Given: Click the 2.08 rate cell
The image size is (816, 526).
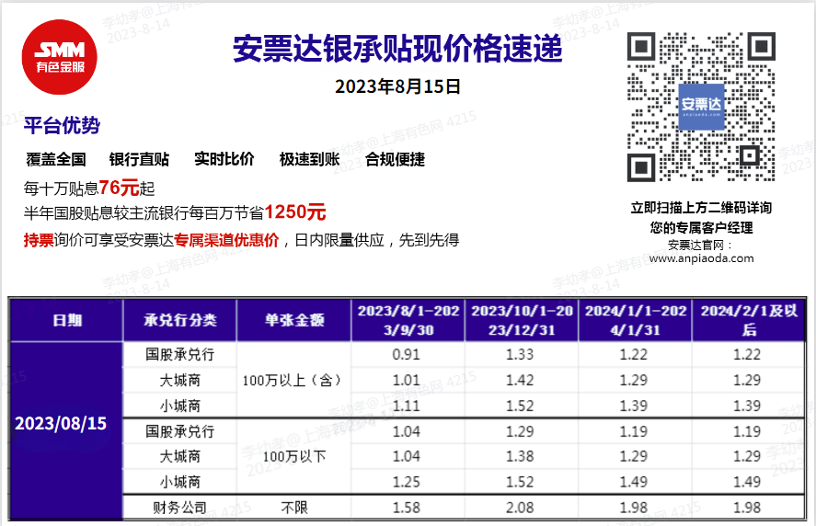Looking at the screenshot, I should (x=520, y=508).
